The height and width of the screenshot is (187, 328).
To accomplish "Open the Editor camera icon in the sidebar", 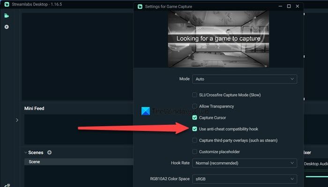I will pyautogui.click(x=7, y=15).
